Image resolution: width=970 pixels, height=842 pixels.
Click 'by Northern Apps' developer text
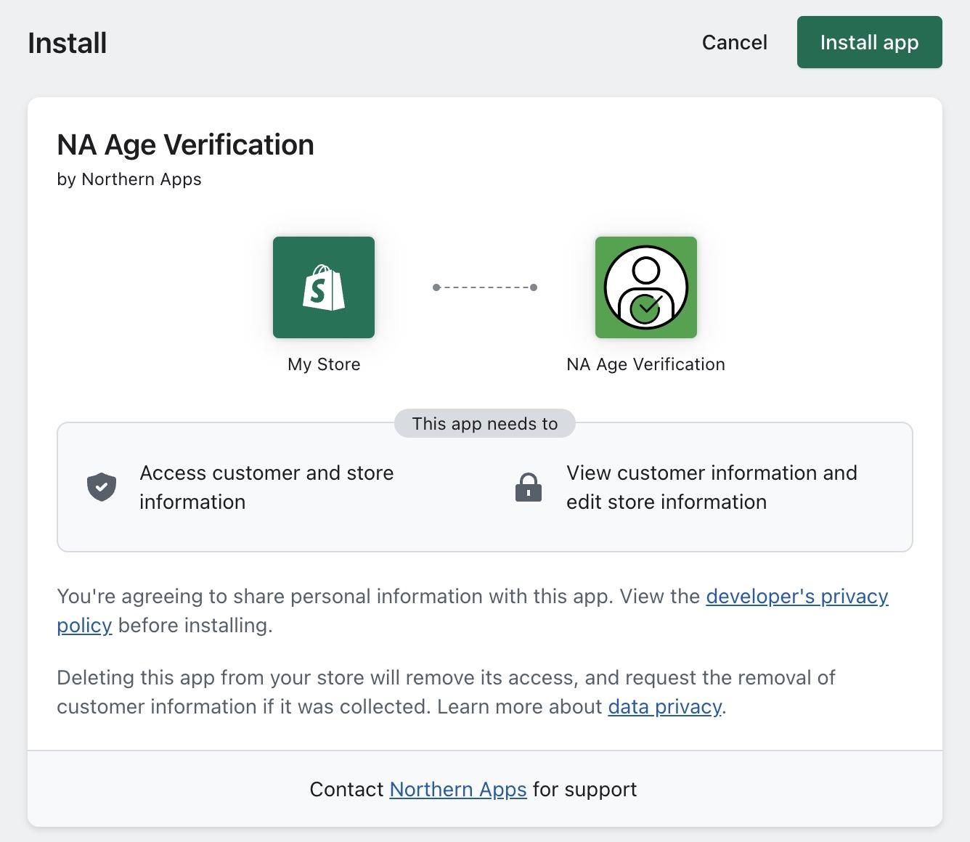(129, 179)
